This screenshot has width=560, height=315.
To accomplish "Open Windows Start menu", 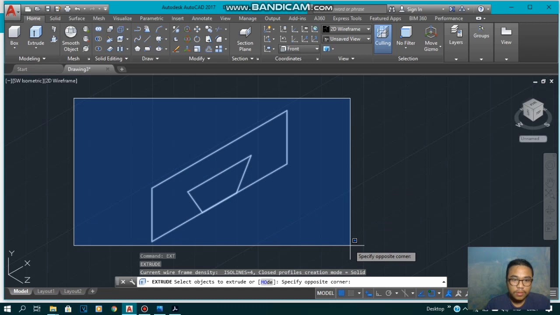I will pos(7,309).
